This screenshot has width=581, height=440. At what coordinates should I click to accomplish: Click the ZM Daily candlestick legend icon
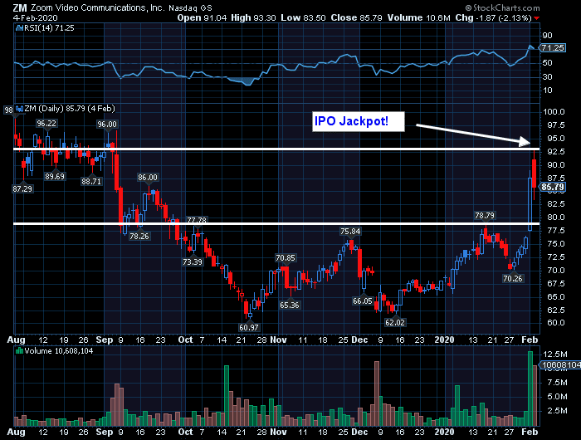point(19,109)
